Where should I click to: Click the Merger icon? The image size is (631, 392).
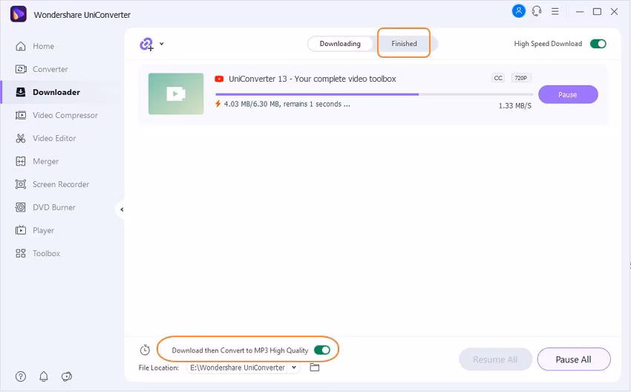click(21, 161)
